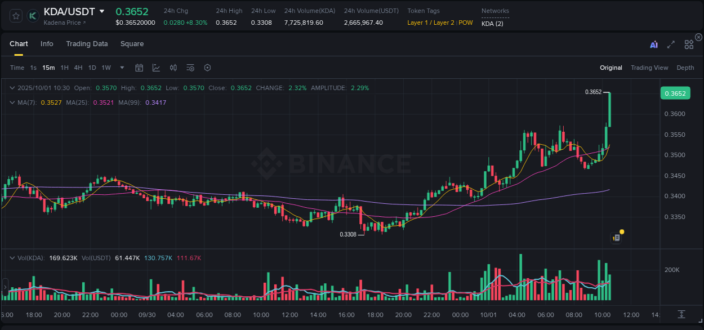Select the 15m timeframe interval
This screenshot has width=704, height=330.
(48, 68)
